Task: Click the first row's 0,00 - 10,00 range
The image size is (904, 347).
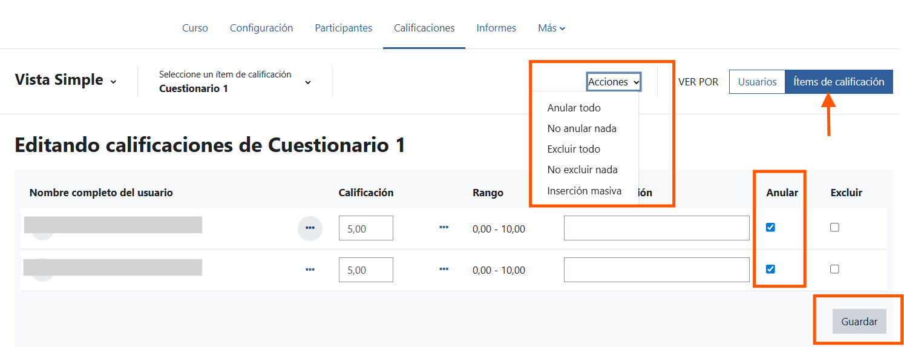Action: [499, 229]
